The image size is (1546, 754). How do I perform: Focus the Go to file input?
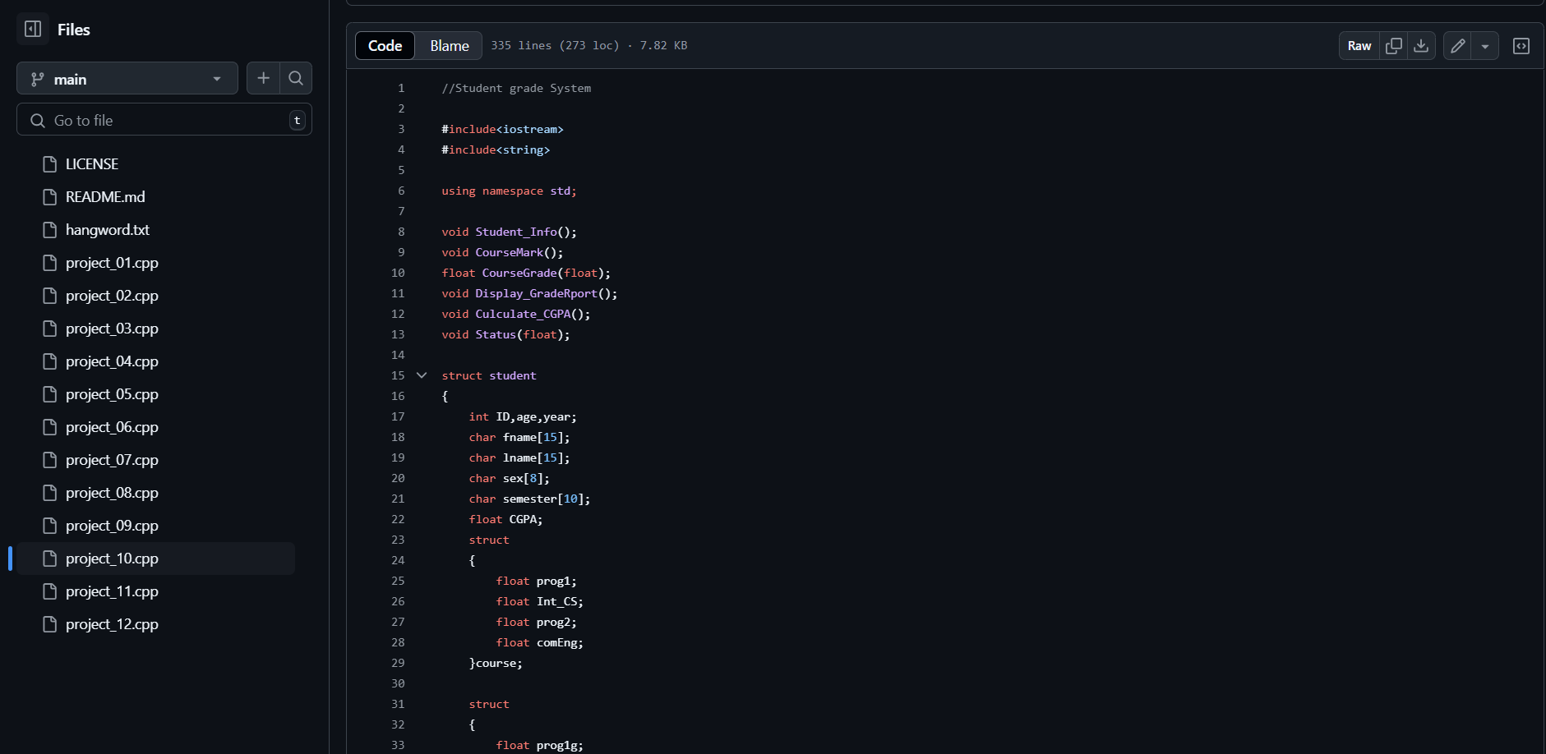pos(164,120)
